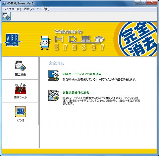Screen dimensions: 159x156
Task: Click the app icon in title bar
Action: pyautogui.click(x=4, y=3)
